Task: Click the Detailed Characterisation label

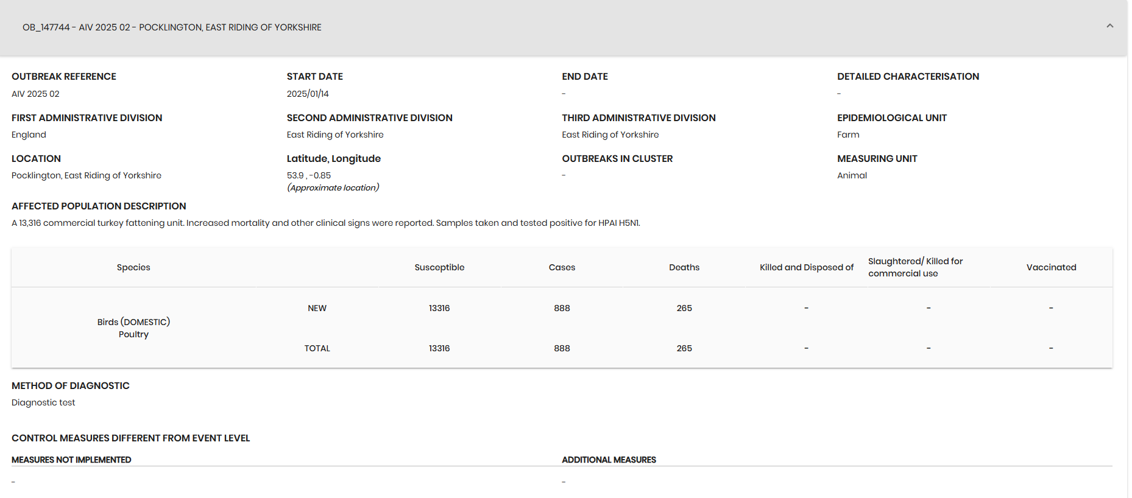Action: click(x=908, y=77)
